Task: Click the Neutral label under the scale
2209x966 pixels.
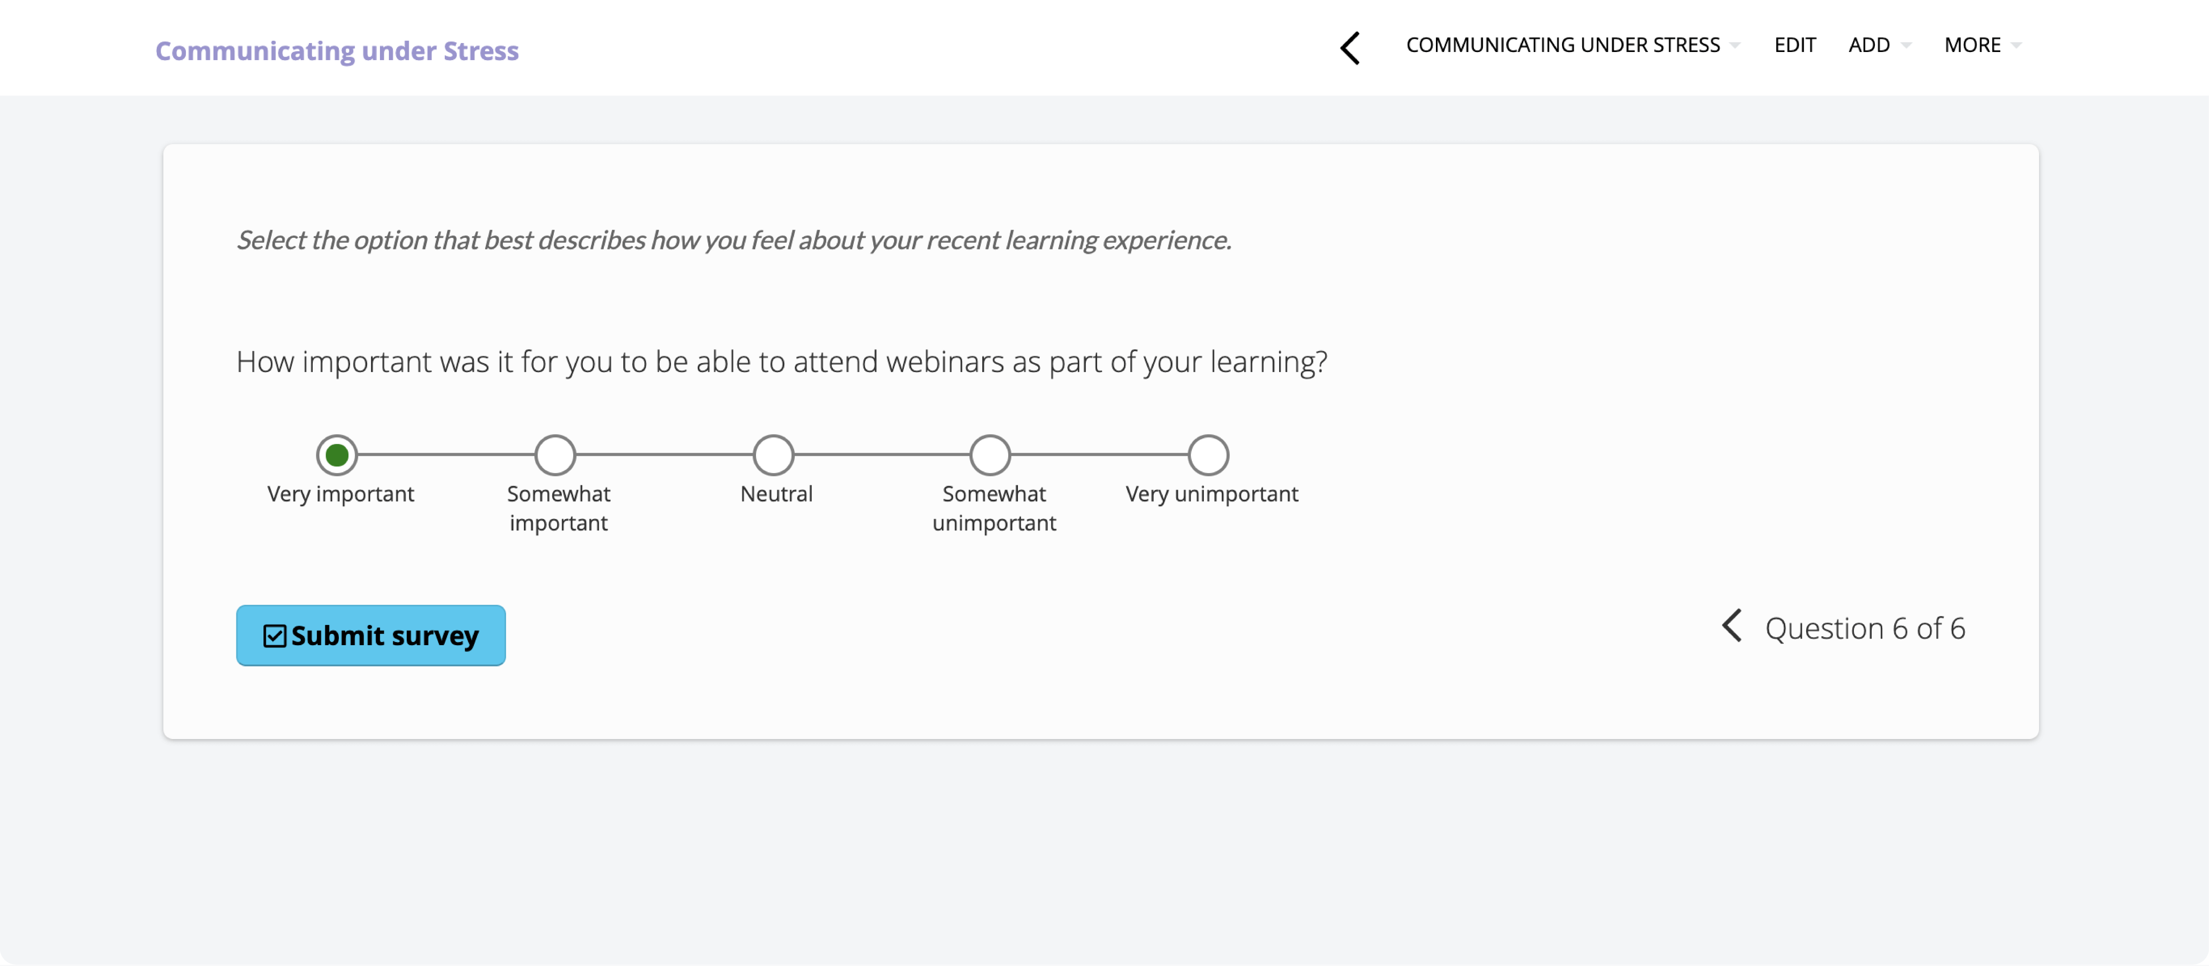Action: (776, 494)
